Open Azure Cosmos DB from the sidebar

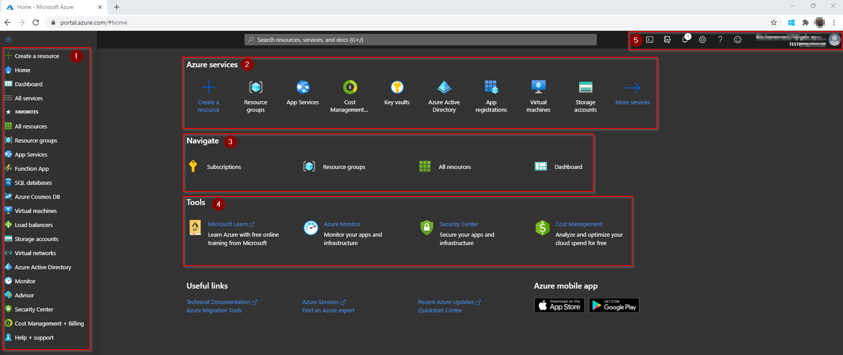pyautogui.click(x=37, y=197)
